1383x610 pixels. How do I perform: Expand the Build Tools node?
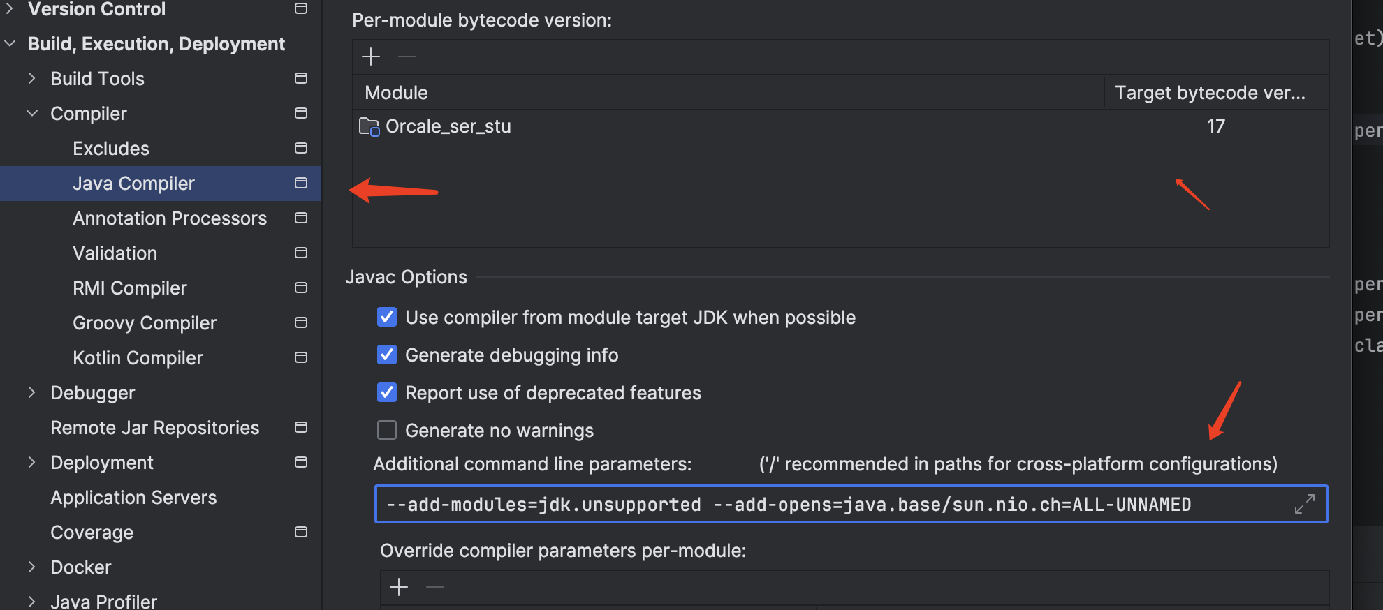[x=32, y=78]
